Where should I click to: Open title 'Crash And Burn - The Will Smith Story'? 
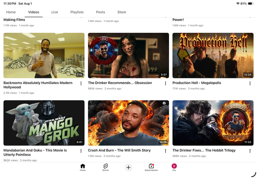119,150
